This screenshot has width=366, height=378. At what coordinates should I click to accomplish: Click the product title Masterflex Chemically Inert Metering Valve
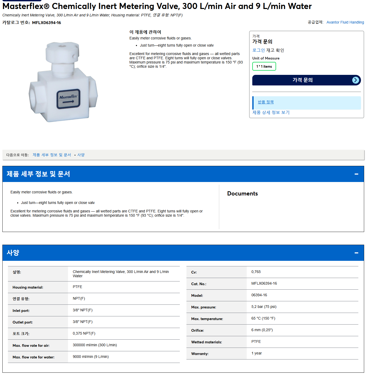157,6
